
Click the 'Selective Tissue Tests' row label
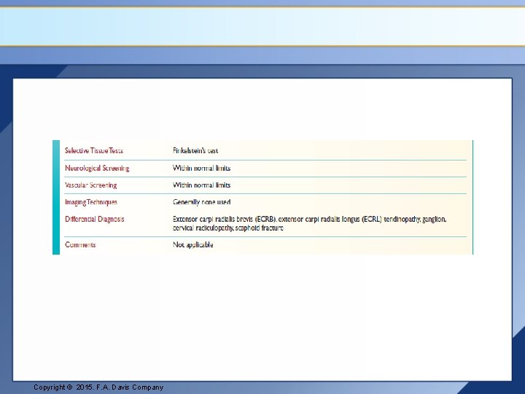pos(94,151)
